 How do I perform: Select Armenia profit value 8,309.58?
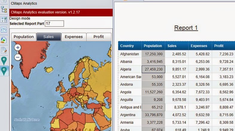(x=223, y=123)
